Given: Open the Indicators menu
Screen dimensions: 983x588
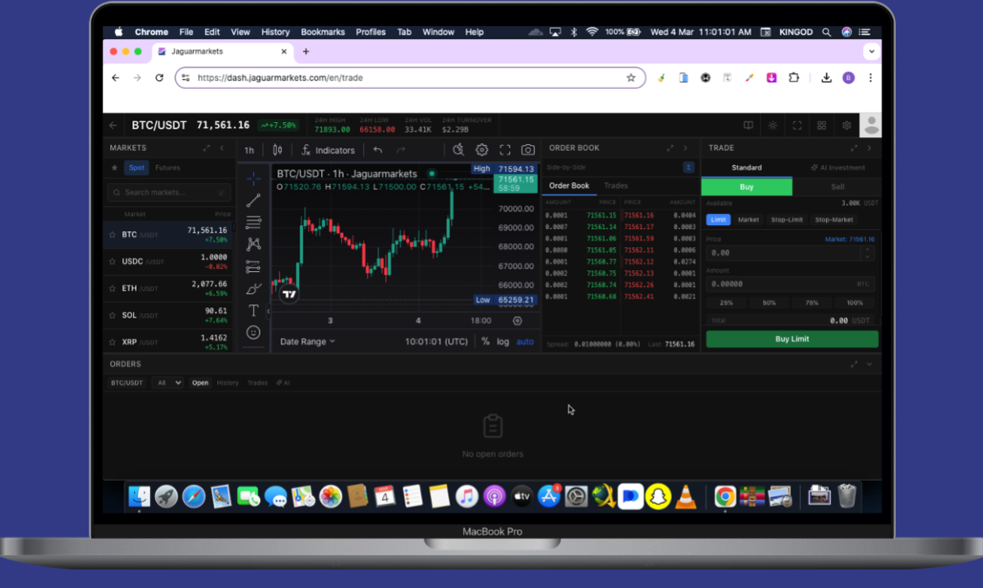Looking at the screenshot, I should point(328,150).
